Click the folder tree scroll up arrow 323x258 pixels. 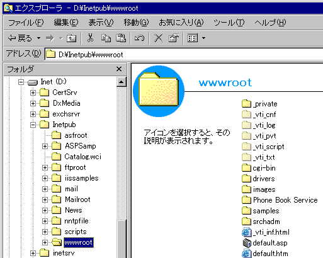122,82
